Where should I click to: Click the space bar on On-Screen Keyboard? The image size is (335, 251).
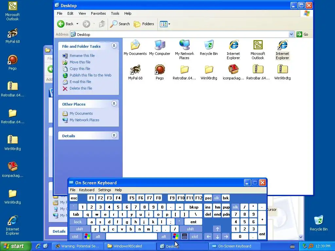pos(132,237)
